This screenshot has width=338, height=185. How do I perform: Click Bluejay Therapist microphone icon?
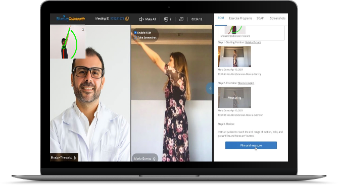tap(75, 158)
